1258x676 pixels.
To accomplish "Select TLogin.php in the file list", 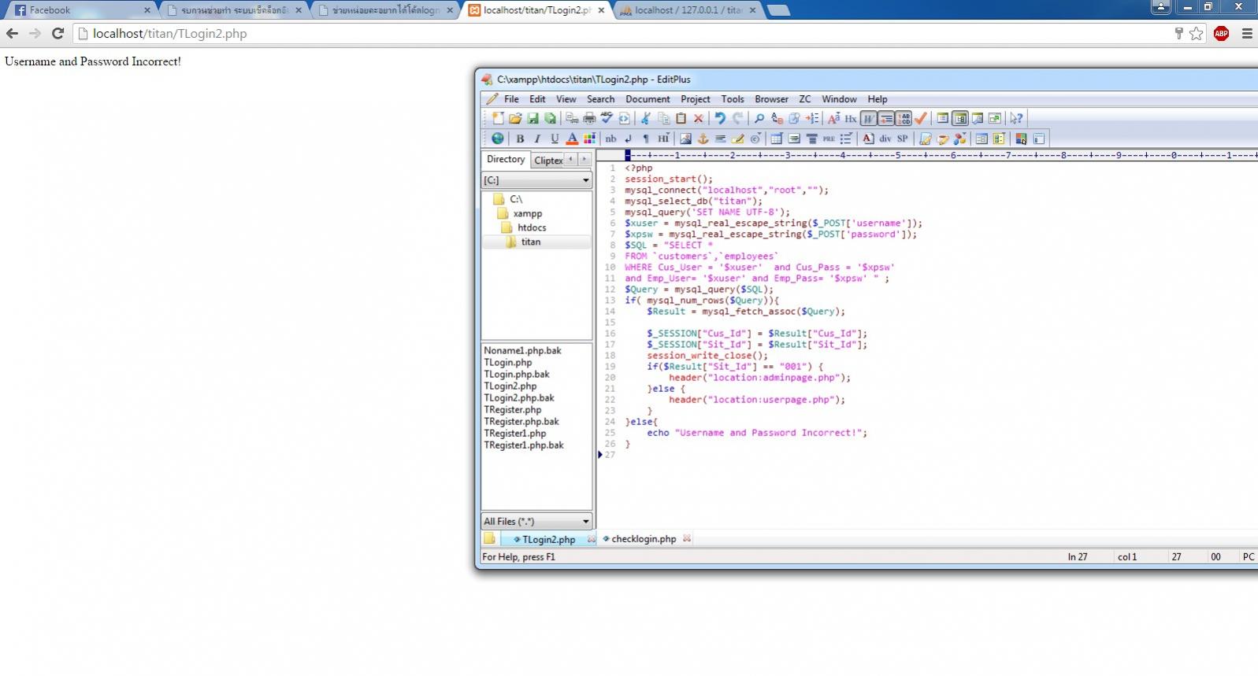I will tap(508, 363).
